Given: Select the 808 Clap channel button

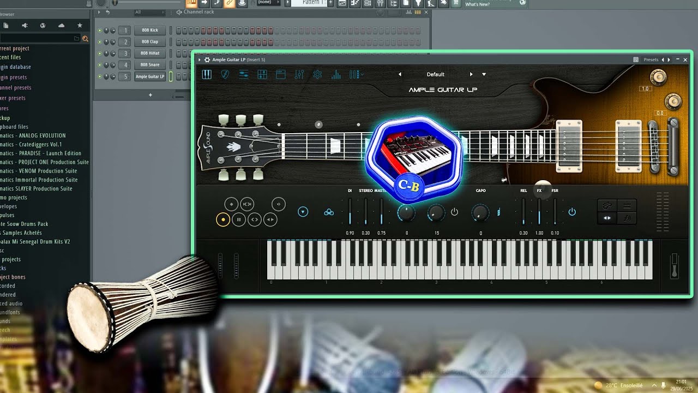Looking at the screenshot, I should coord(150,41).
